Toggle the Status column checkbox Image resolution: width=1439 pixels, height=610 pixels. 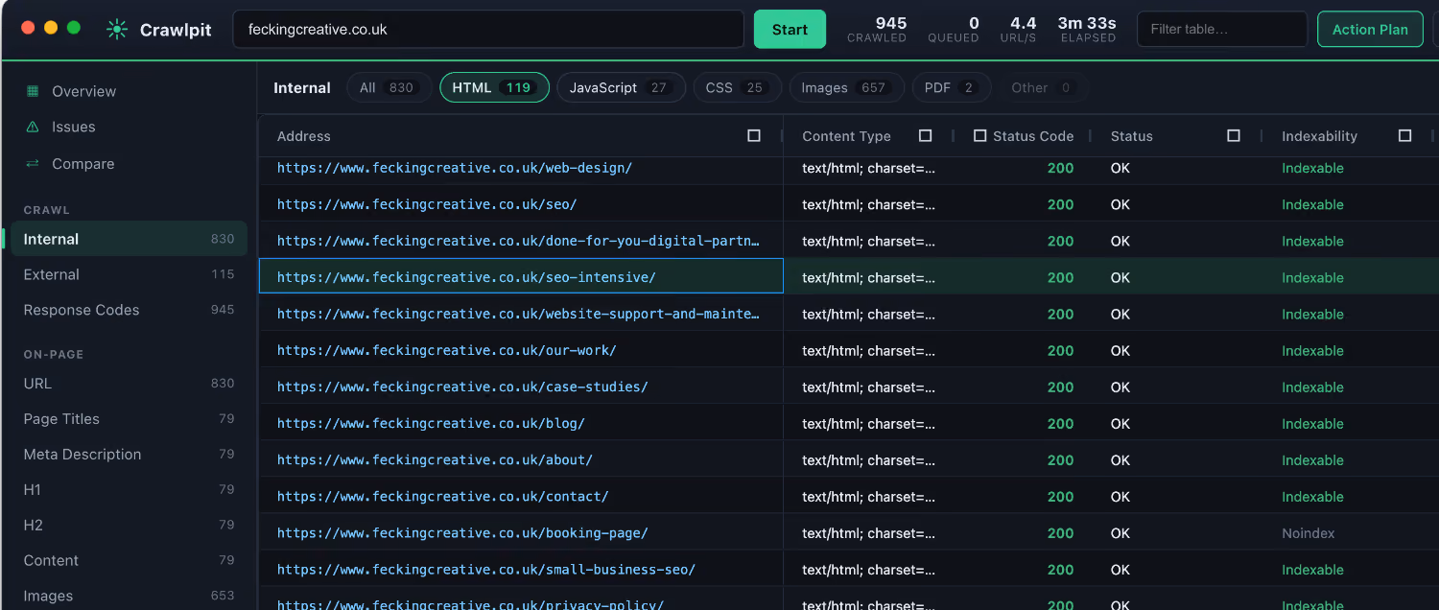[1234, 136]
